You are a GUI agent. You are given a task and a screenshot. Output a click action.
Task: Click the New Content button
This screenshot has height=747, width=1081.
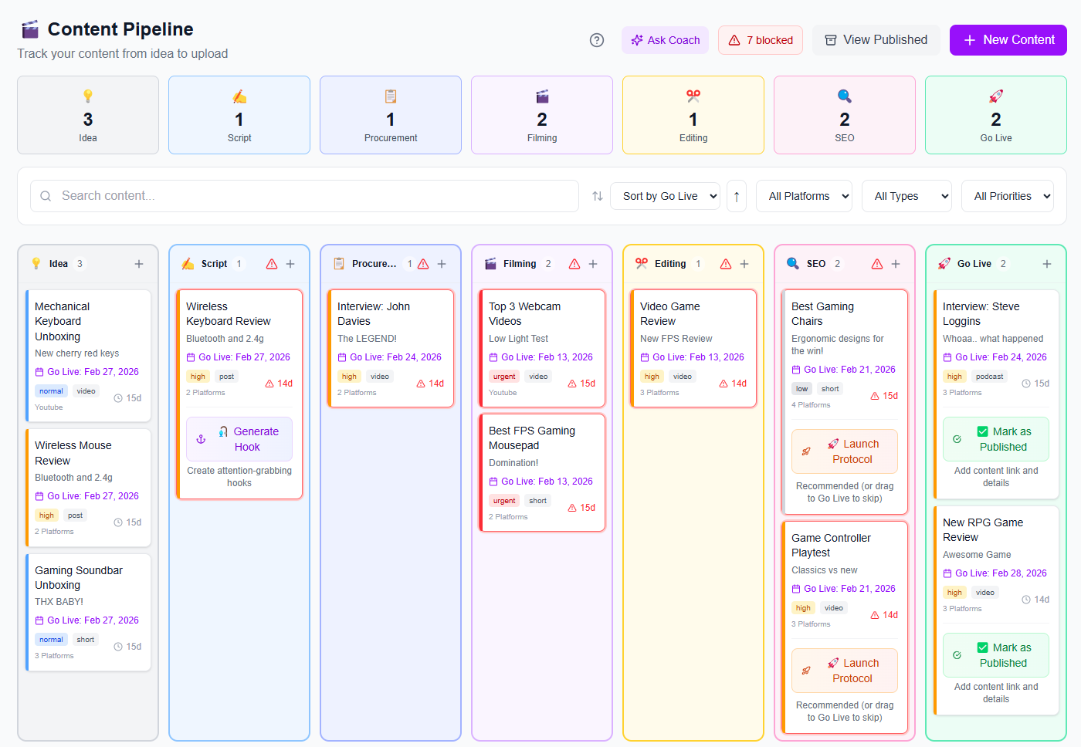(1008, 40)
